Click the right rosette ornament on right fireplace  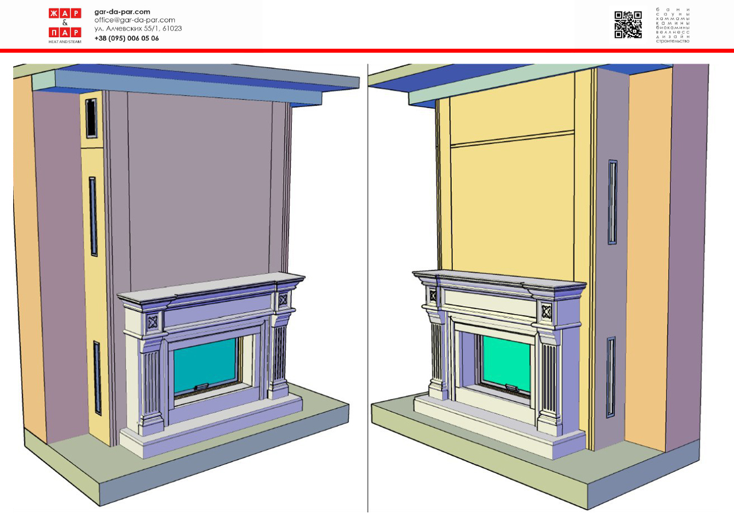pos(546,311)
